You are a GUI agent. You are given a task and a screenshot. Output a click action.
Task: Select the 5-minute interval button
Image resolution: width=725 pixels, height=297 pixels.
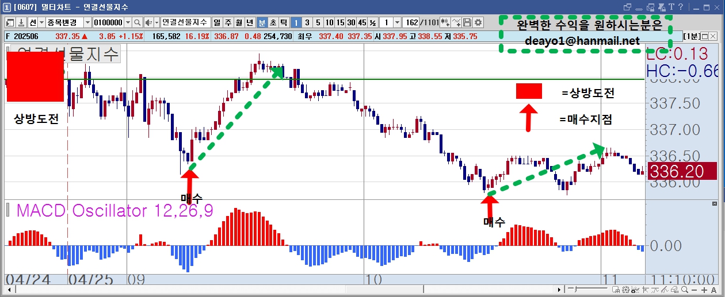pos(318,22)
